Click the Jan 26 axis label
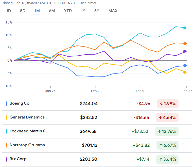 (50, 91)
